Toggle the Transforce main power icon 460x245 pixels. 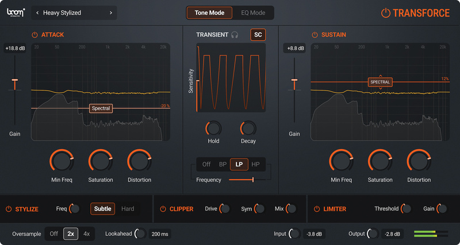pyautogui.click(x=385, y=13)
